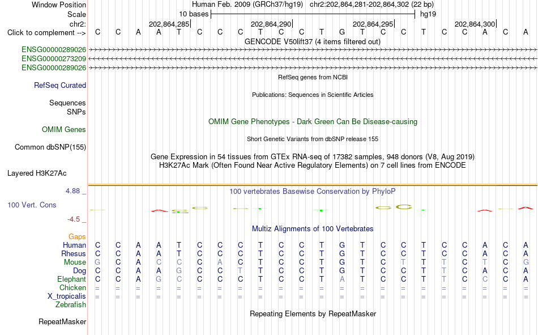538x335 pixels.
Task: Click the window range 'chr2:202,864,281-202,864,302 (22 bp)'
Action: [x=372, y=5]
